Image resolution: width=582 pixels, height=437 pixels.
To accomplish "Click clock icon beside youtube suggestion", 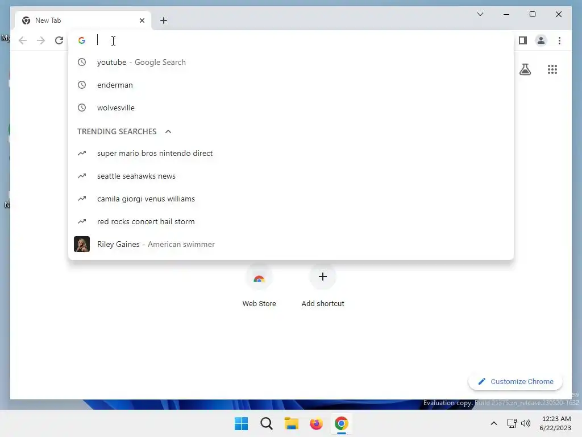I will [x=82, y=62].
